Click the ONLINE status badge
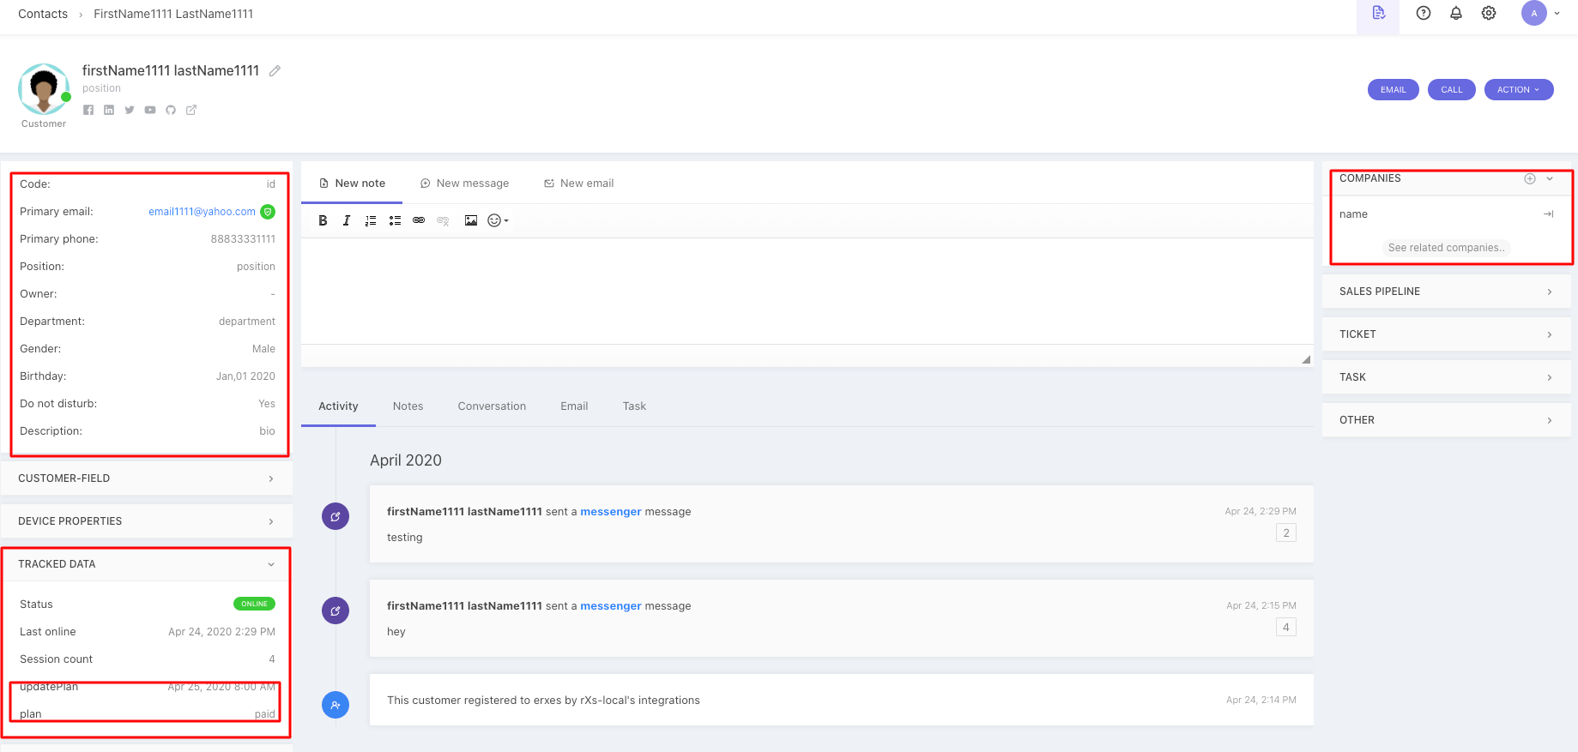 point(254,604)
